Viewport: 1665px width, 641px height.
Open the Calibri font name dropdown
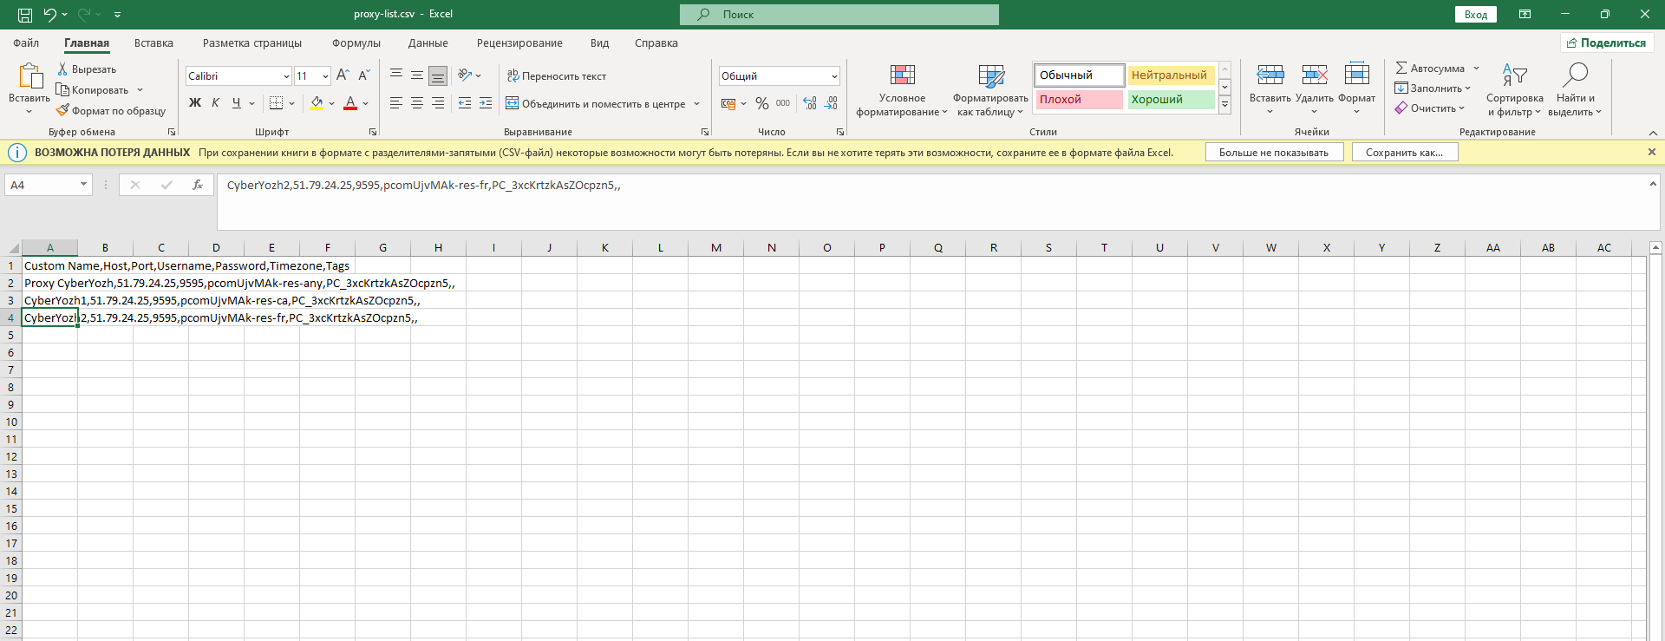click(286, 76)
